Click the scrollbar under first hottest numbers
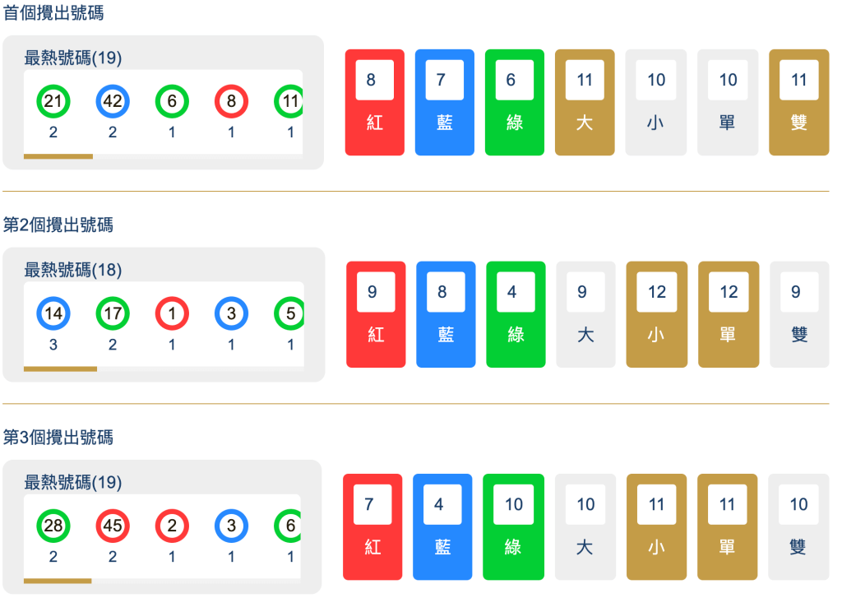Viewport: 842px width, 598px height. coord(58,156)
